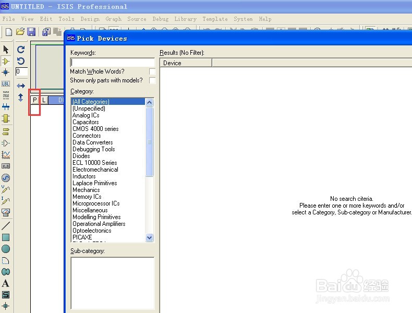Select the Subcircuit mode tool
The image size is (412, 313).
coord(6,118)
